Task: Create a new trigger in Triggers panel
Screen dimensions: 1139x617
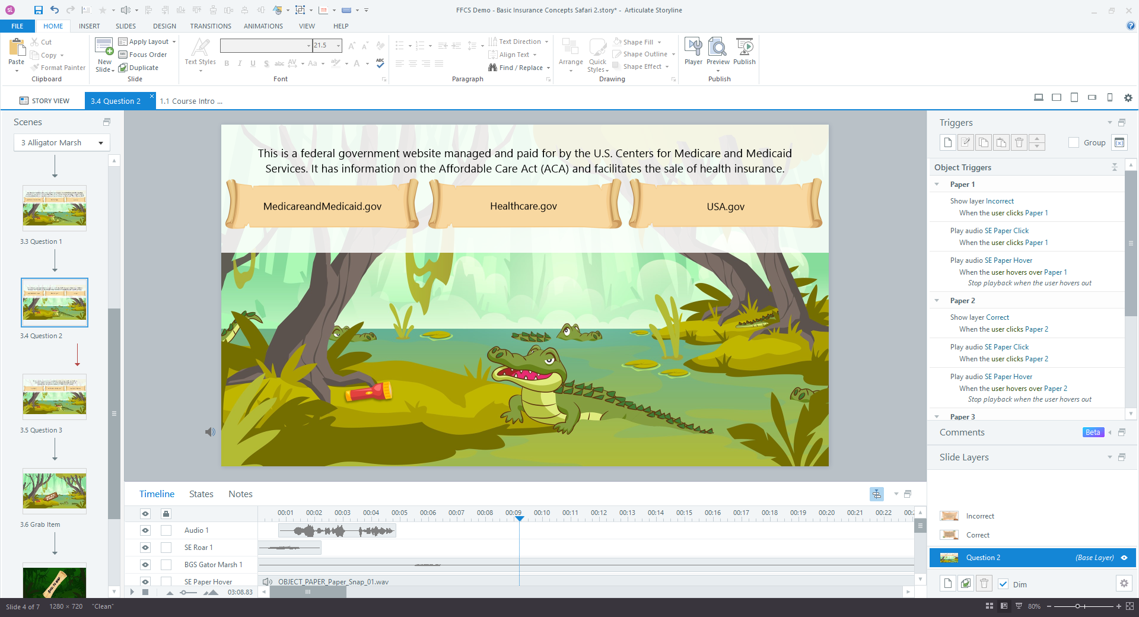Action: pyautogui.click(x=948, y=142)
